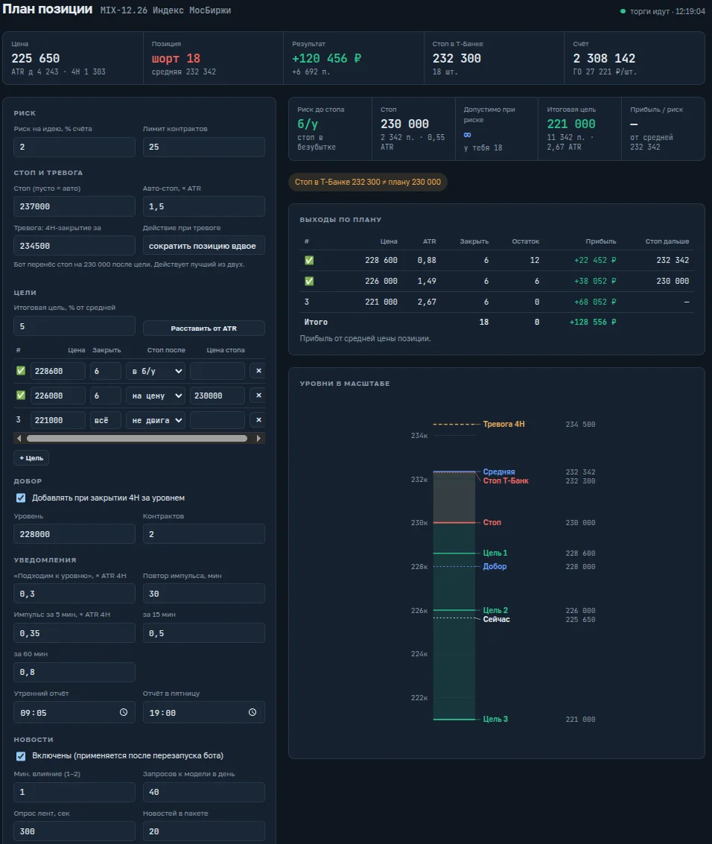Image resolution: width=712 pixels, height=844 pixels.
Task: Edit the add-on contracts field showing 2
Action: click(x=203, y=534)
